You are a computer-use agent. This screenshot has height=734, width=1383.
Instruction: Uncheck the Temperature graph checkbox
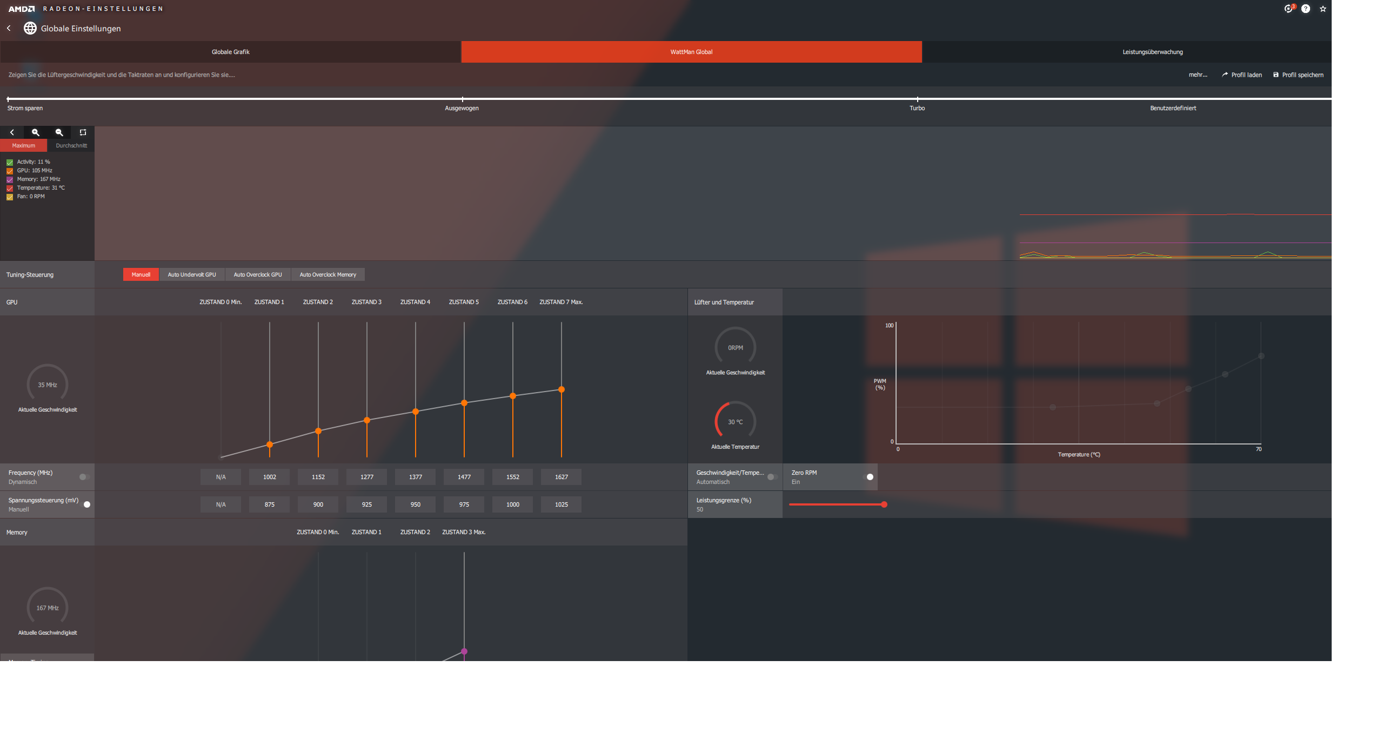[x=10, y=188]
